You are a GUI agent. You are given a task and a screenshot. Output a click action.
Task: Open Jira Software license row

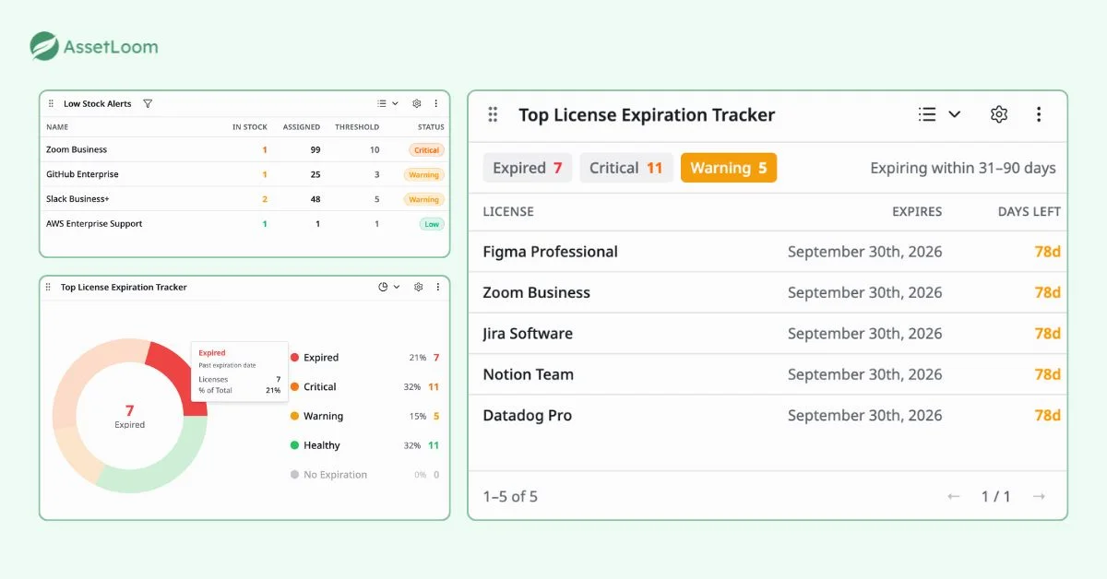[x=768, y=333]
